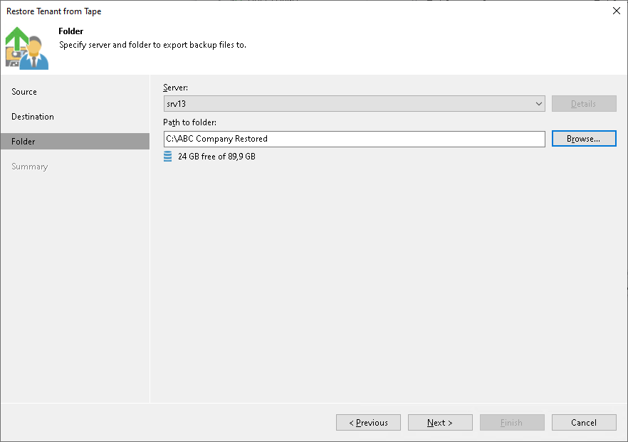Select the Source step in sidebar

click(x=23, y=91)
